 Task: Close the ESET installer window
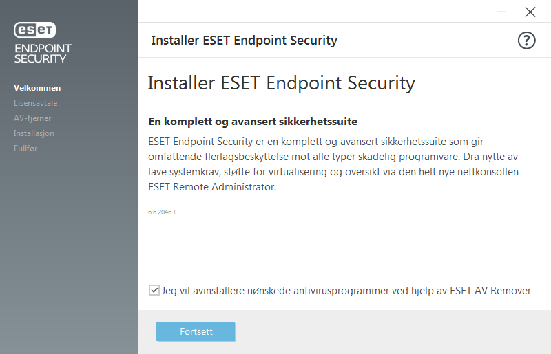click(530, 12)
